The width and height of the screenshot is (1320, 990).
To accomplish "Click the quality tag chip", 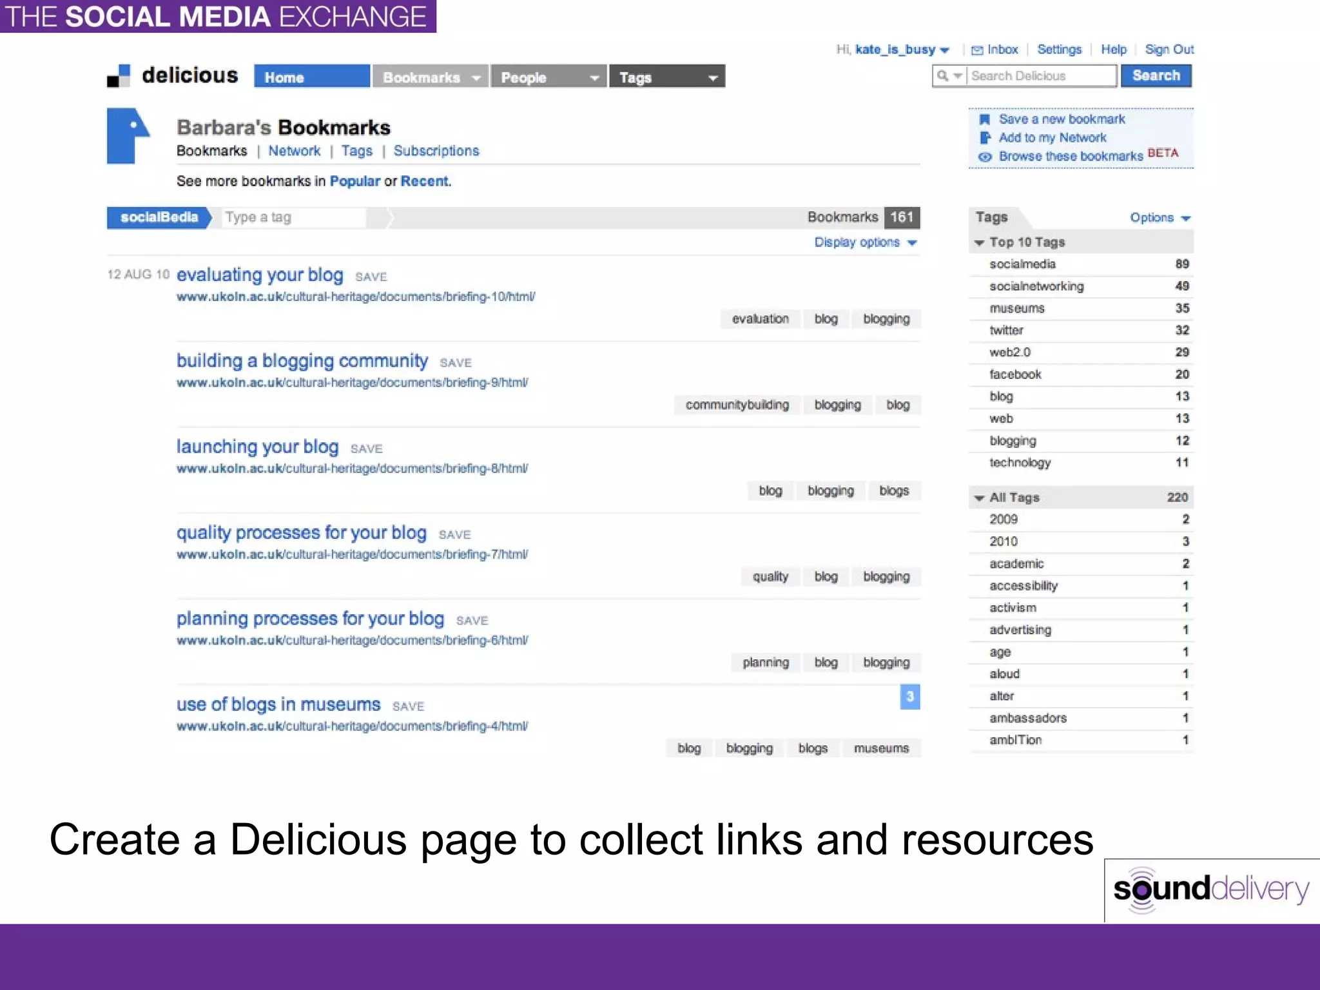I will point(770,577).
